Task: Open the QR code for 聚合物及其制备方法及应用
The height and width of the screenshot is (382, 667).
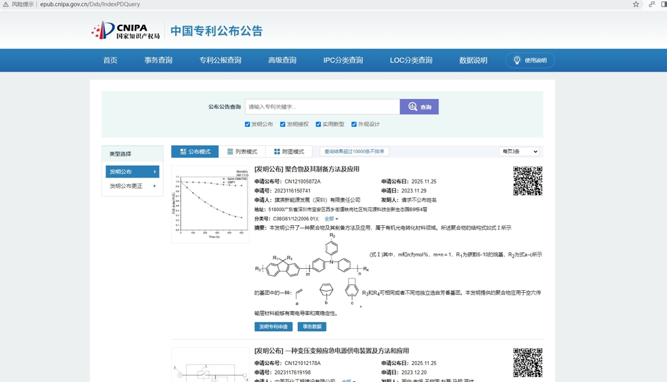Action: [528, 181]
